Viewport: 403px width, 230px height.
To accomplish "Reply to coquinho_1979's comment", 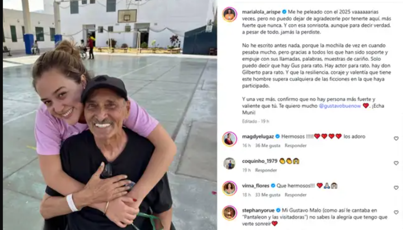I will tap(266, 170).
